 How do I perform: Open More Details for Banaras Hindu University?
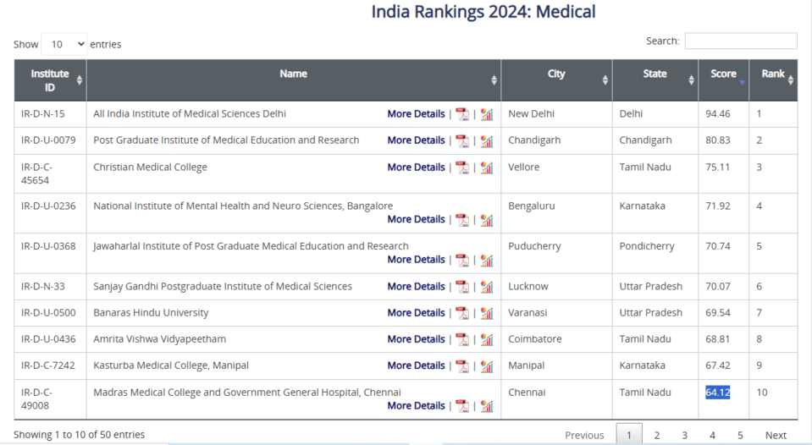(417, 312)
